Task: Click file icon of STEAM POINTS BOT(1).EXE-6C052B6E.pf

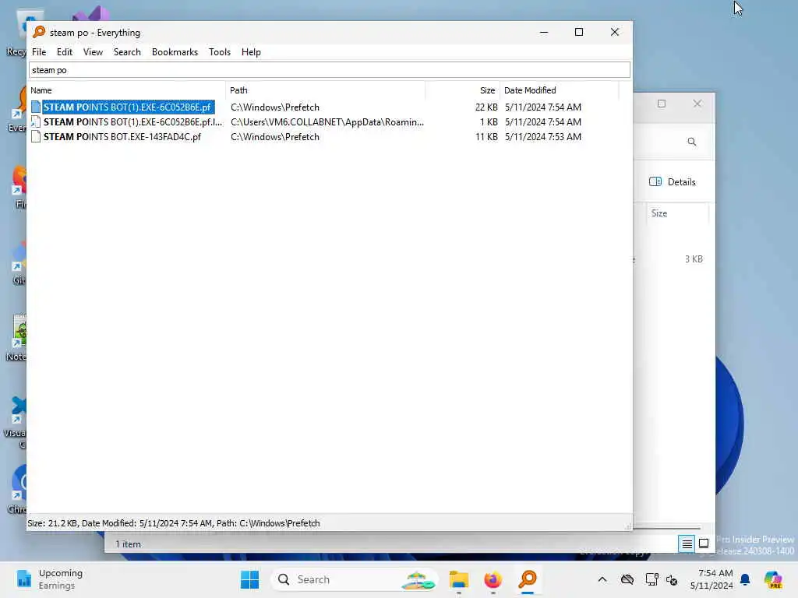Action: tap(36, 107)
